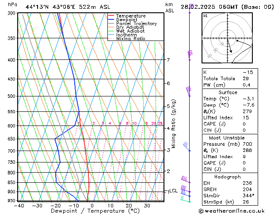This screenshot has height=214, width=278.
Task: Click the Surface Lifted Index value 15
Action: [246, 118]
